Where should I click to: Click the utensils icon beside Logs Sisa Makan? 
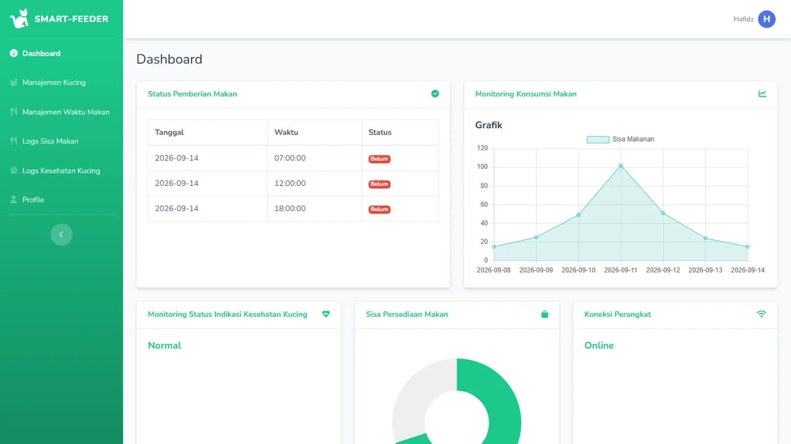[x=14, y=141]
